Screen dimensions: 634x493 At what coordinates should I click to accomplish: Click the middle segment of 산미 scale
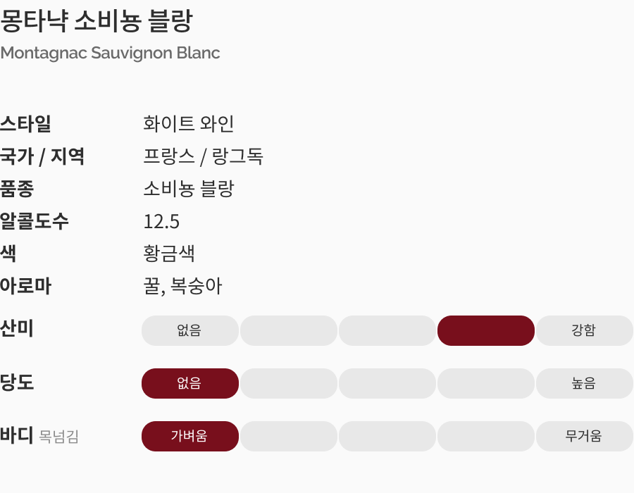387,330
